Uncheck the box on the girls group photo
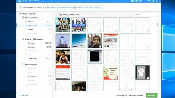175x98 pixels. click(69, 30)
